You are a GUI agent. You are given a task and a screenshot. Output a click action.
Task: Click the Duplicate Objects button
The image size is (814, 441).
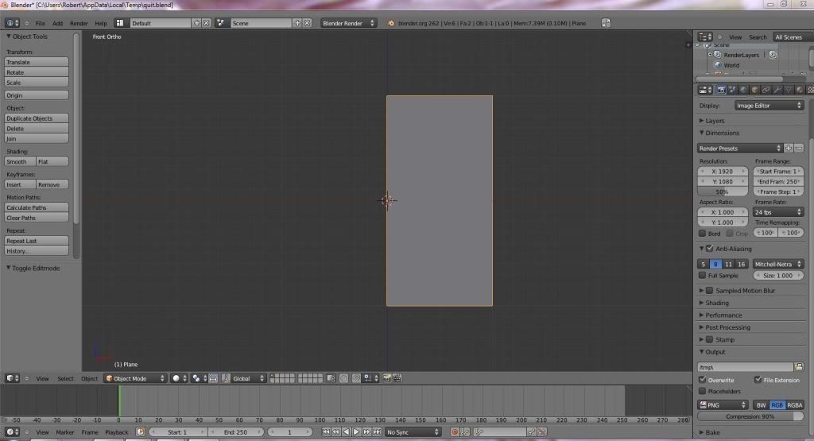click(37, 118)
